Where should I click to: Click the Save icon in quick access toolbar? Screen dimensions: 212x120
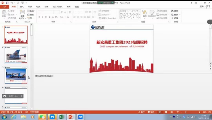tap(7, 3)
